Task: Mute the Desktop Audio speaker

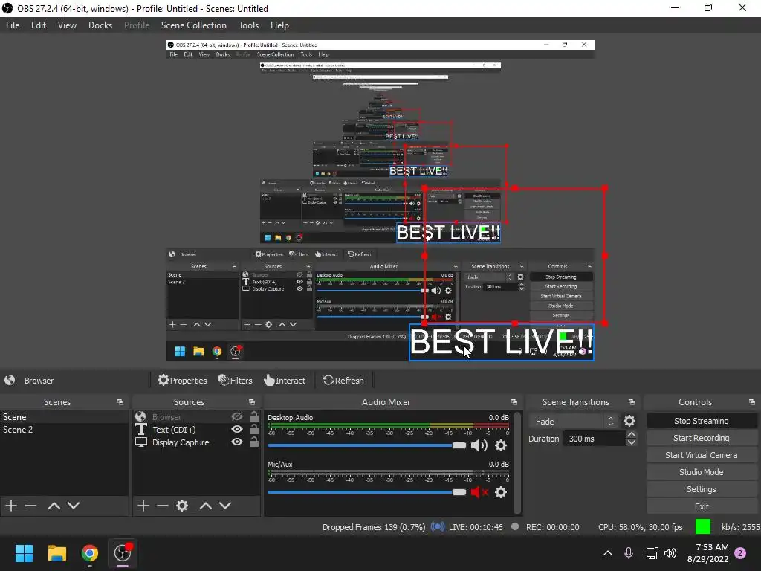Action: coord(479,445)
